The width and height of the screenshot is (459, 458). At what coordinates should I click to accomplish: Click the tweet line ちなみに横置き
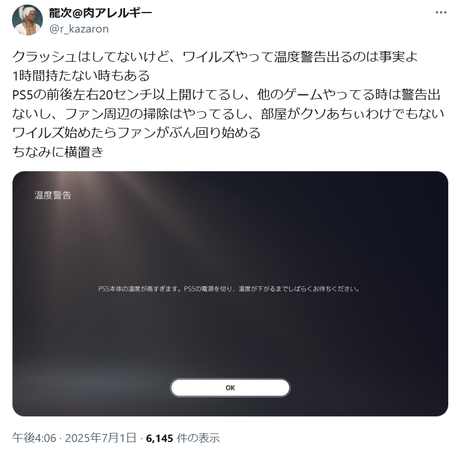pyautogui.click(x=58, y=152)
